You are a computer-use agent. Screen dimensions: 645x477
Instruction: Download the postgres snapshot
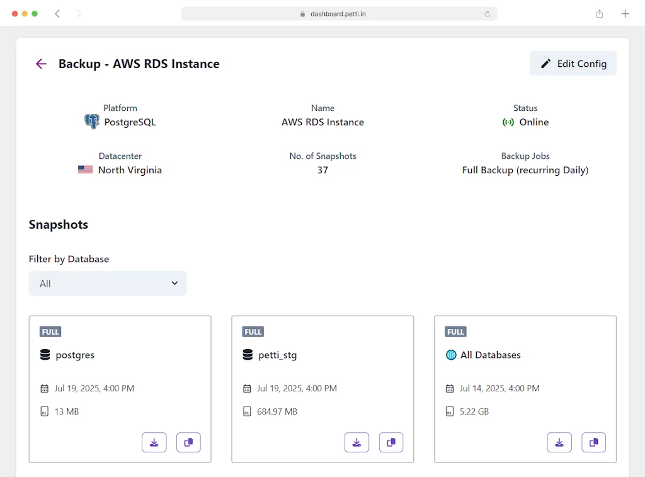(x=154, y=442)
